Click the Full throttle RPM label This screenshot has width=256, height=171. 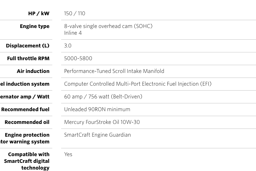tap(28, 58)
